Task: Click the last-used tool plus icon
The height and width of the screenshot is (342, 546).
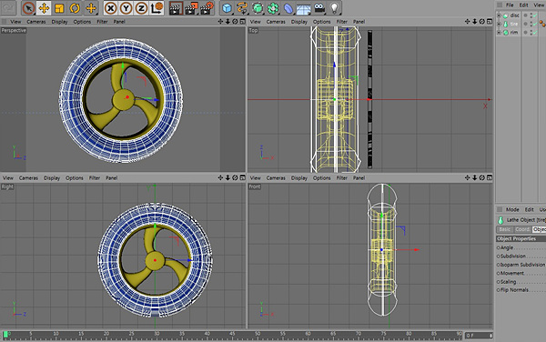Action: [x=90, y=8]
